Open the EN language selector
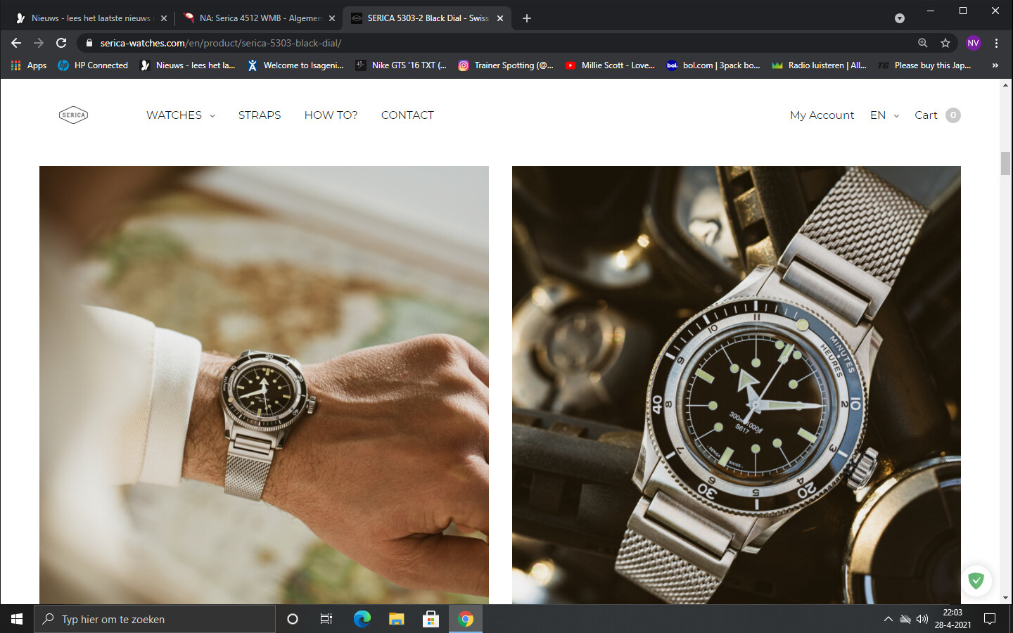The height and width of the screenshot is (633, 1013). point(884,115)
